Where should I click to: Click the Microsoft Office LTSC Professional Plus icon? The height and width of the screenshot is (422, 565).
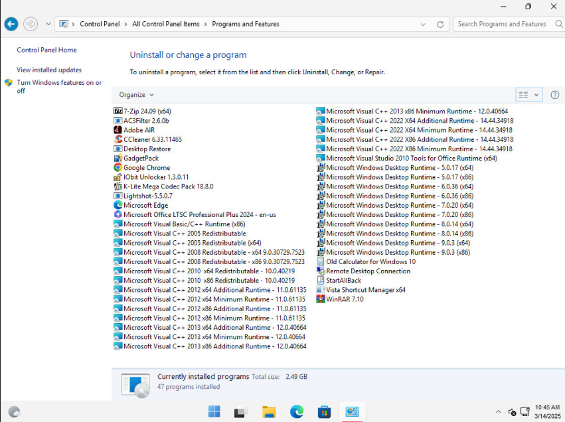(x=118, y=214)
